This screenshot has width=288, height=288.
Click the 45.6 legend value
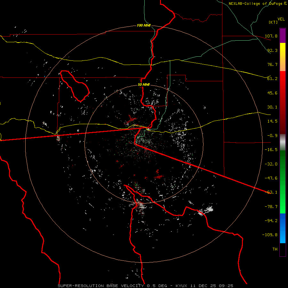pyautogui.click(x=272, y=93)
